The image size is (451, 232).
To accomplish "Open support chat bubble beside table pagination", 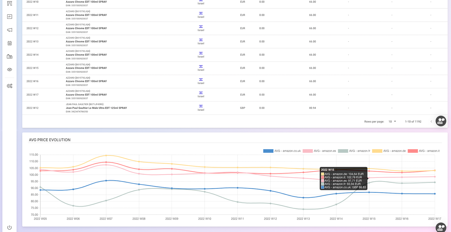I will [441, 121].
